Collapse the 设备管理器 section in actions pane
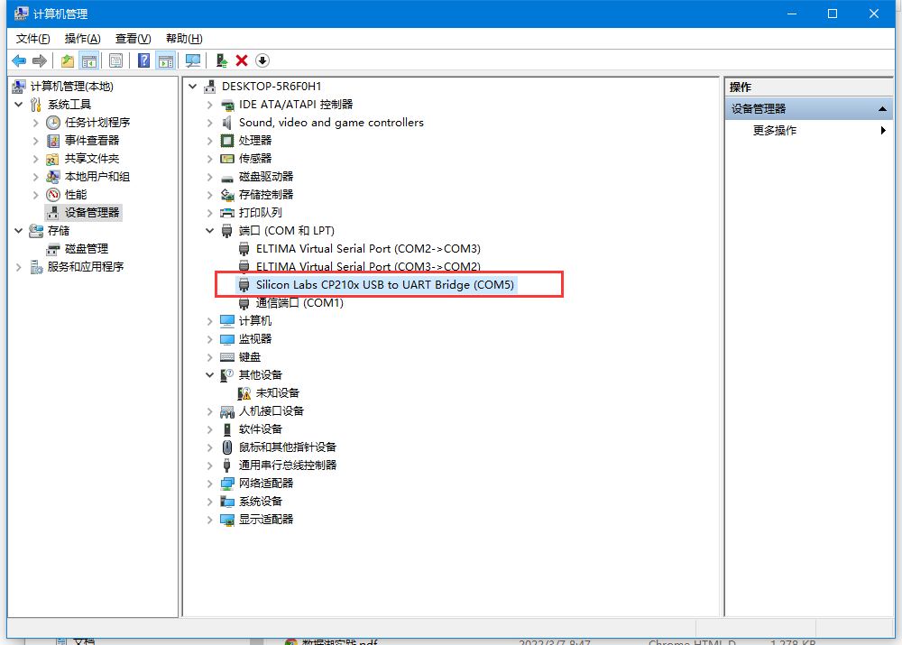 pos(884,109)
